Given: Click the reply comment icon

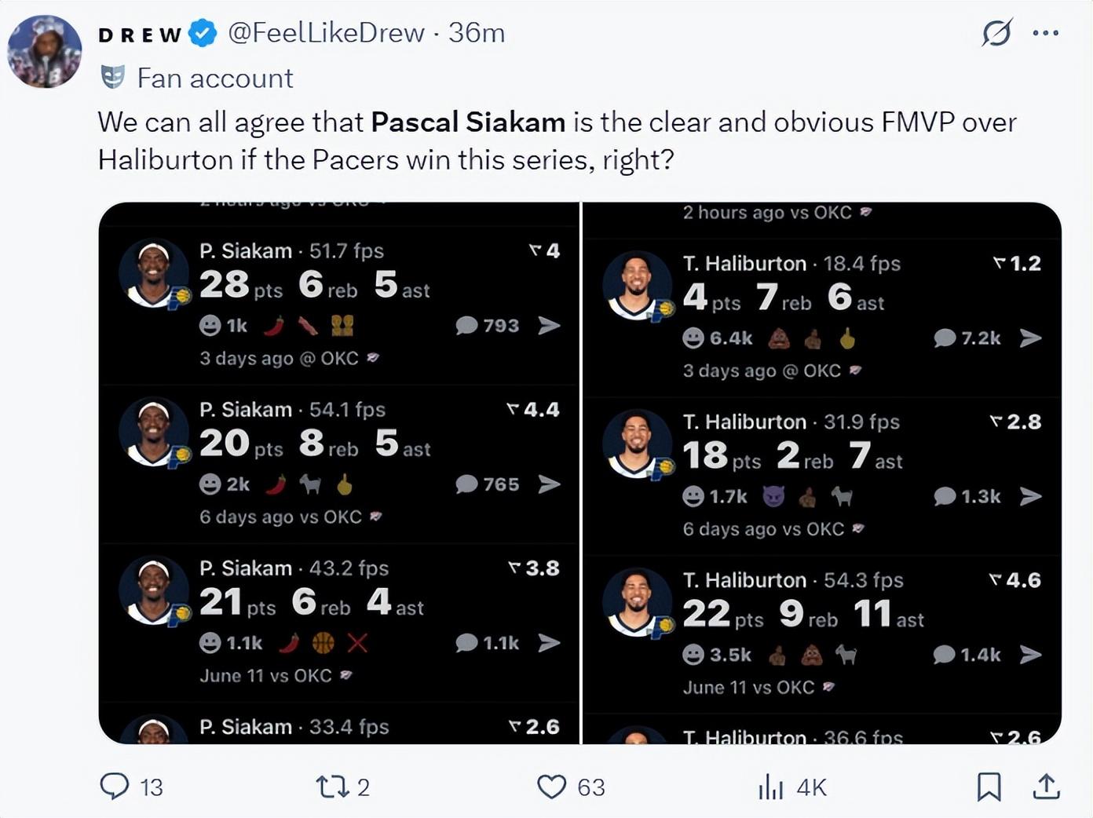Looking at the screenshot, I should click(x=115, y=786).
